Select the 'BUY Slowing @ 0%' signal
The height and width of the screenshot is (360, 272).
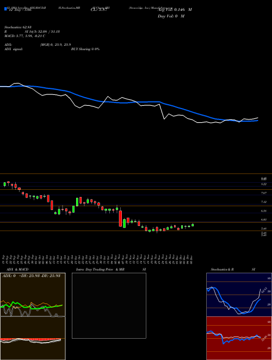(x=85, y=49)
